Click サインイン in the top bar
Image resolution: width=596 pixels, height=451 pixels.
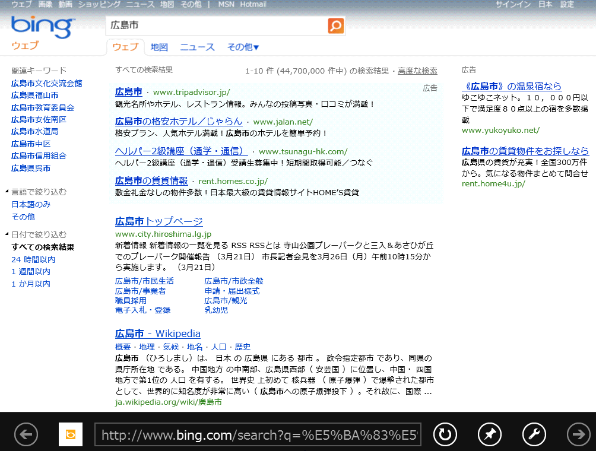click(x=513, y=4)
